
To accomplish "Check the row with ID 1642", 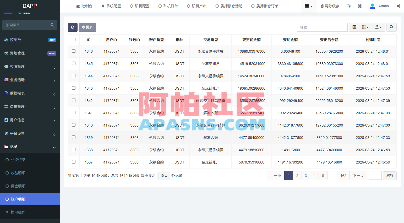I will point(74,100).
